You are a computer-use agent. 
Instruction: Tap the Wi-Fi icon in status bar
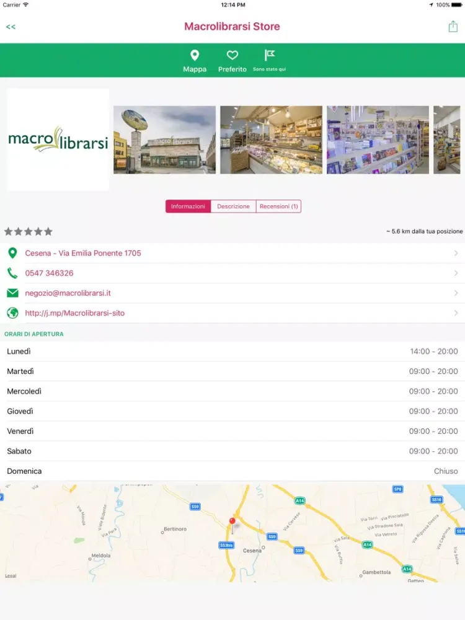25,5
